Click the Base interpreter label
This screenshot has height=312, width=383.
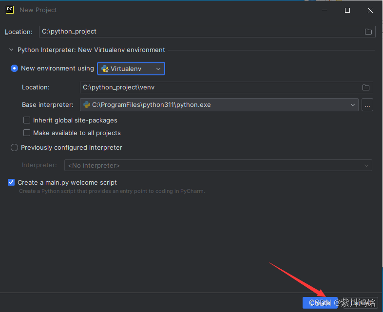[x=48, y=105]
